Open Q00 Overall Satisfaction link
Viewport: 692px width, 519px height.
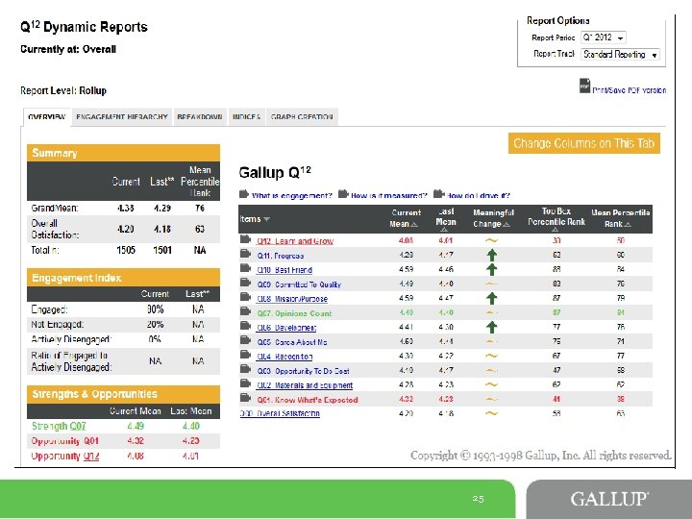tap(280, 413)
